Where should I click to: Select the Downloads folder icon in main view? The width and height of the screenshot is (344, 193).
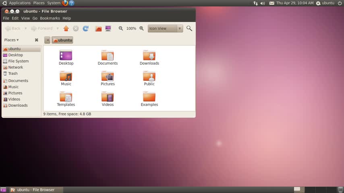click(149, 55)
